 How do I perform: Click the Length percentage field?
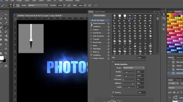point(140,76)
